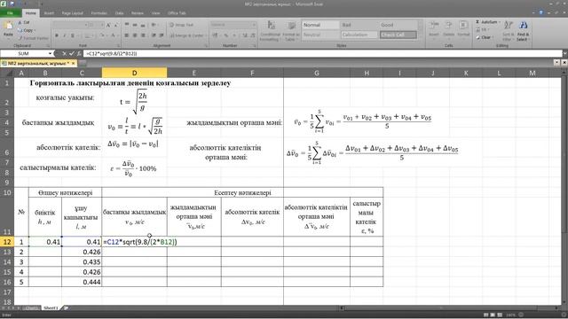
Task: Click the AutoSum button
Action: click(x=487, y=22)
